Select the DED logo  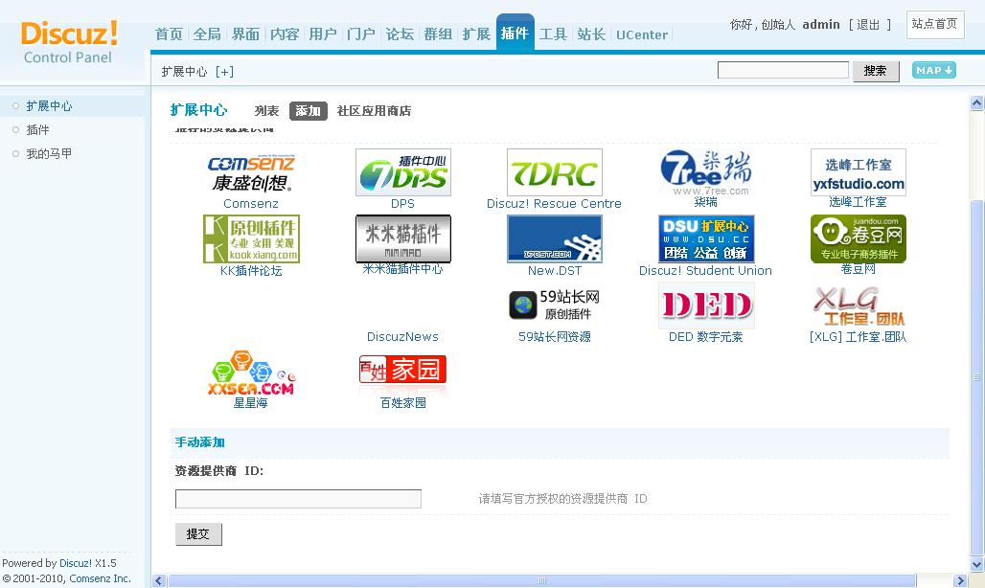[706, 305]
